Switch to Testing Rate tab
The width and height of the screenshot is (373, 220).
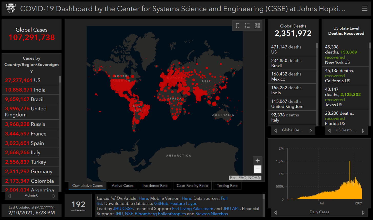click(x=227, y=186)
